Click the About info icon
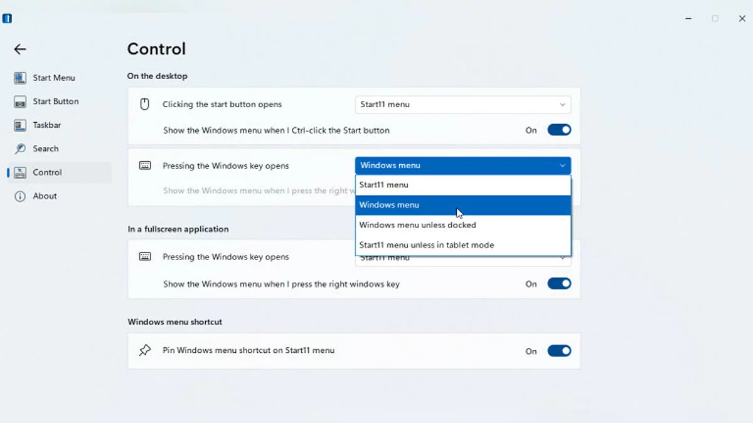The height and width of the screenshot is (423, 753). (x=20, y=196)
